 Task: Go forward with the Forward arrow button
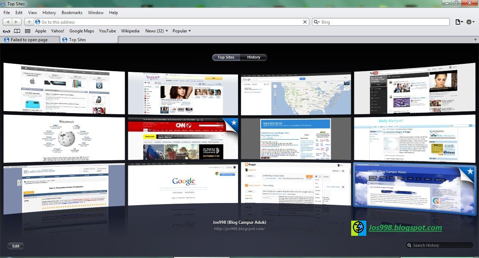click(17, 22)
